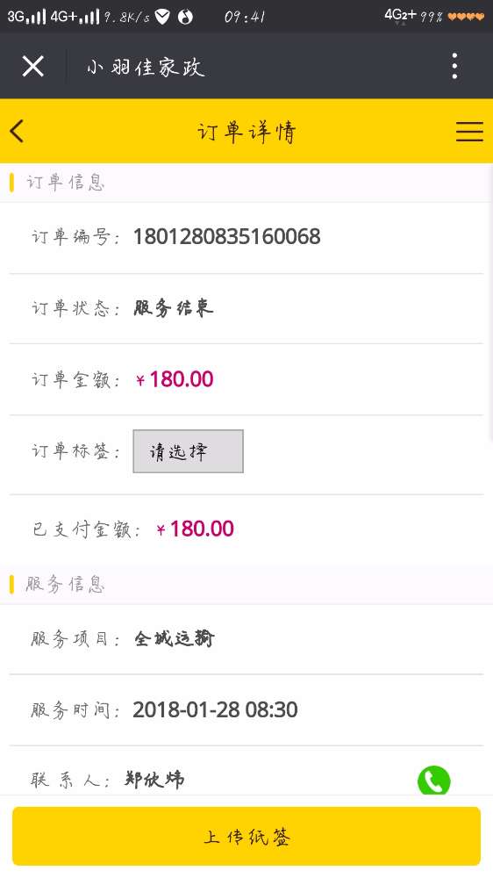
Task: Tap the order status 服务结束
Action: click(x=174, y=308)
